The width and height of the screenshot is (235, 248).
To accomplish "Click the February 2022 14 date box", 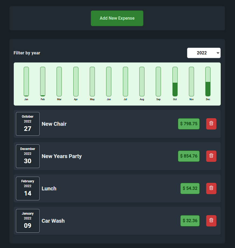I will click(28, 188).
